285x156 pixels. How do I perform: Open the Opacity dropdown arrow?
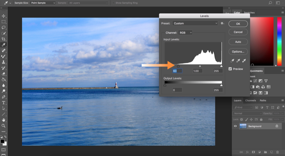283,113
